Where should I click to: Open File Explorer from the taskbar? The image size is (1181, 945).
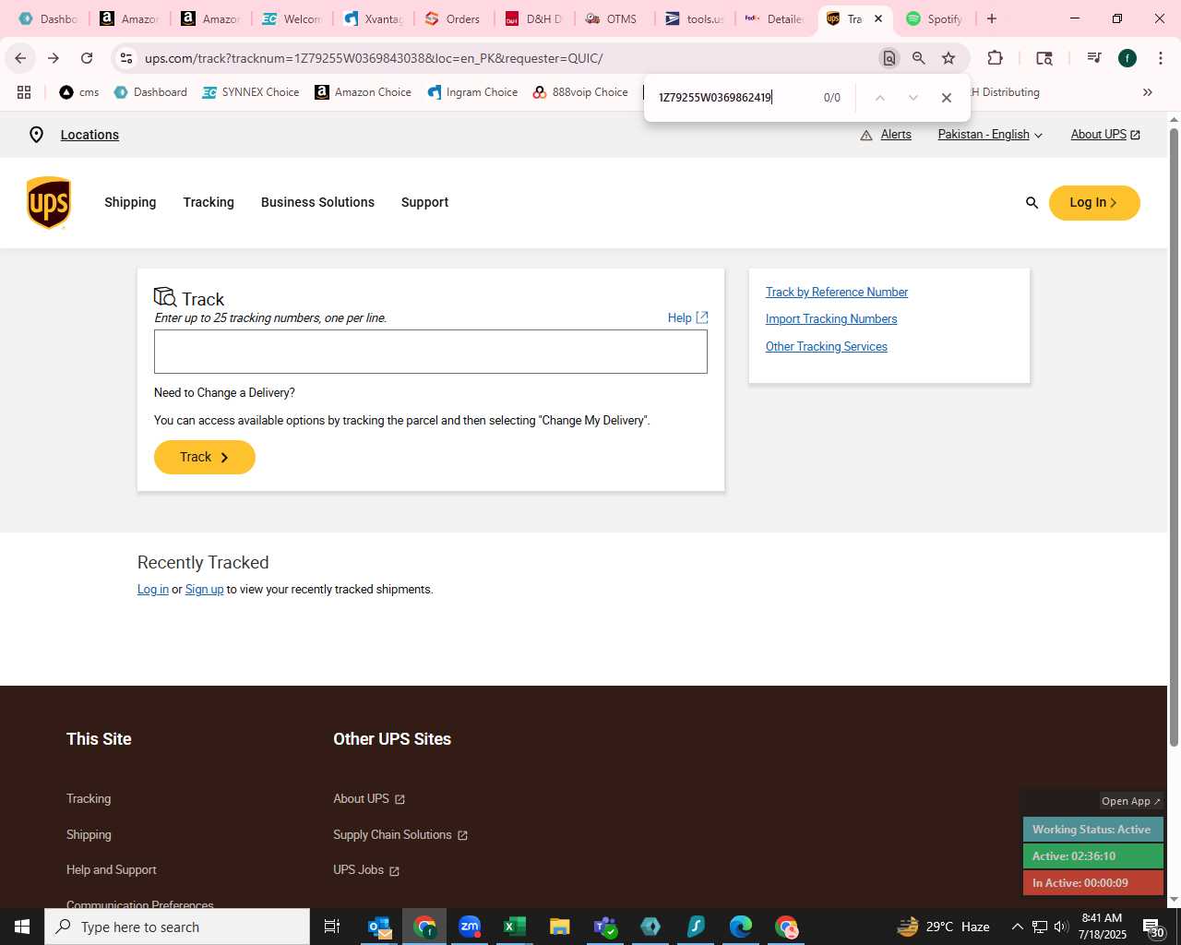pos(559,927)
